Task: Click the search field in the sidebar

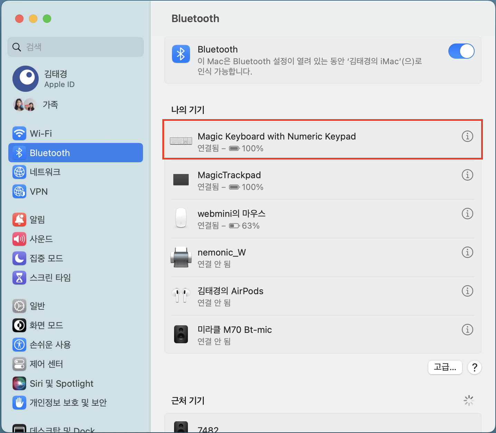Action: pyautogui.click(x=75, y=47)
